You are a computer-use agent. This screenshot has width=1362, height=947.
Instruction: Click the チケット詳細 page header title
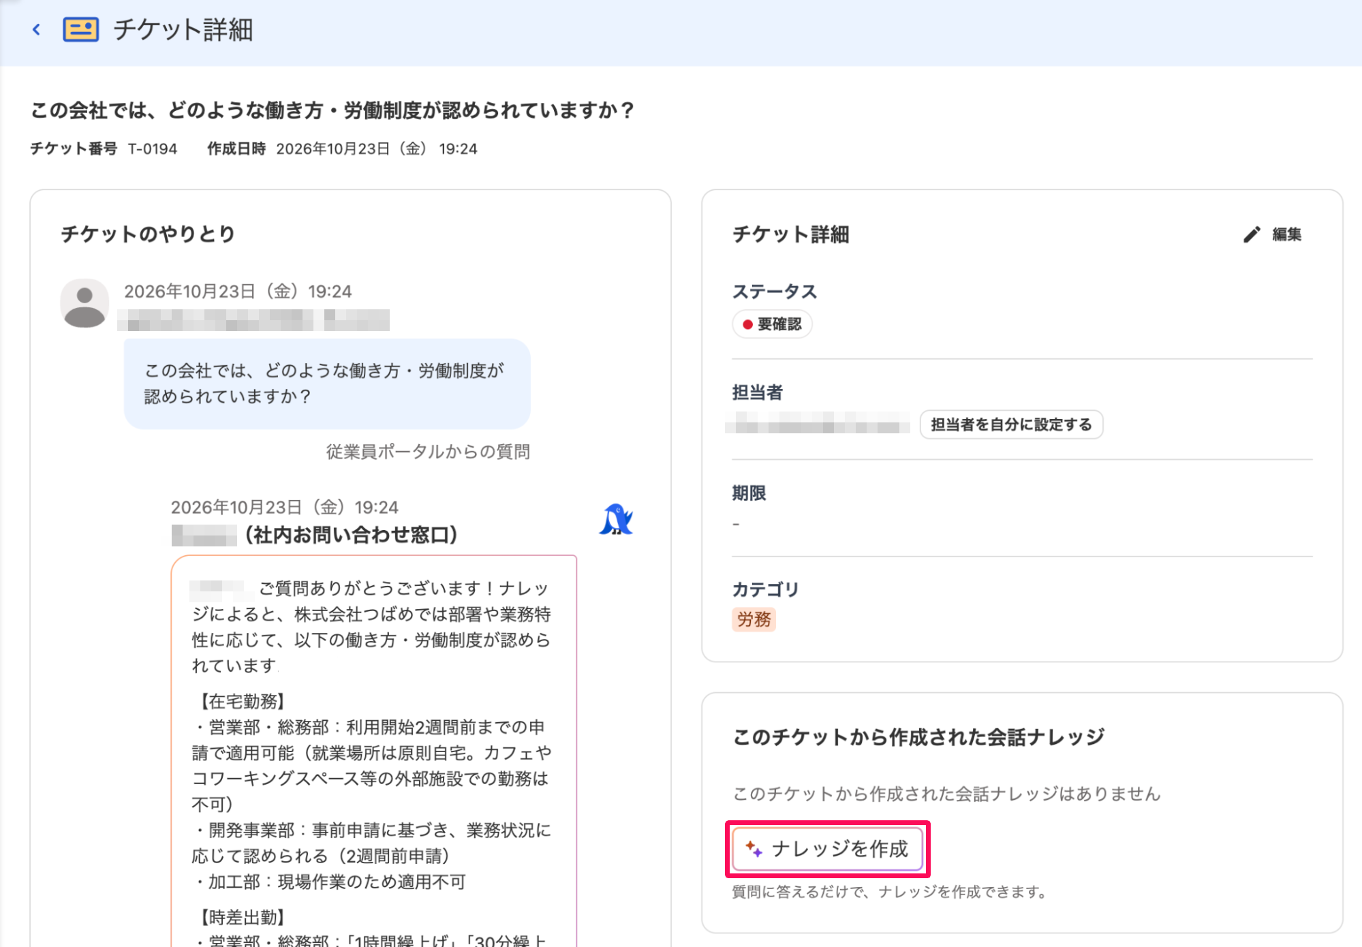pyautogui.click(x=183, y=30)
